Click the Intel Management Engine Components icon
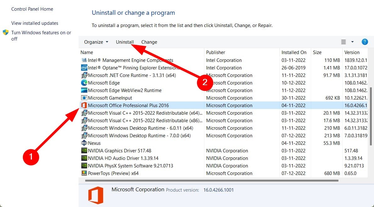This screenshot has height=207, width=374. click(84, 60)
